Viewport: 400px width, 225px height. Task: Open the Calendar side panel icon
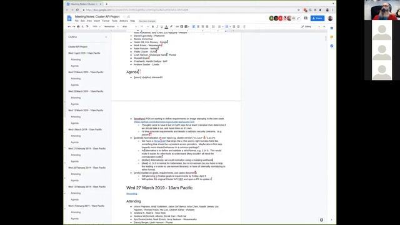332,28
